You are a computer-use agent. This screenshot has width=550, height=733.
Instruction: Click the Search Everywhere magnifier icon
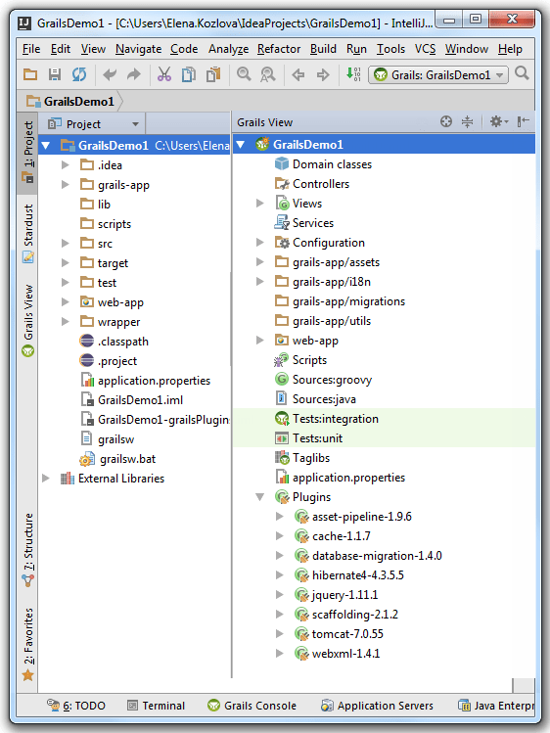522,73
